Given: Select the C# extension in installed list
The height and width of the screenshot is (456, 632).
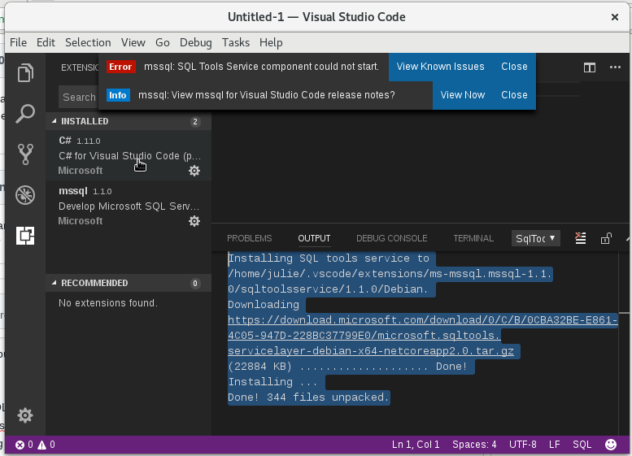Looking at the screenshot, I should 129,155.
